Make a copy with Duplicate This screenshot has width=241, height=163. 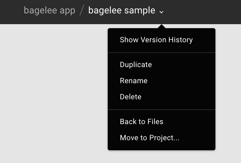(x=162, y=64)
